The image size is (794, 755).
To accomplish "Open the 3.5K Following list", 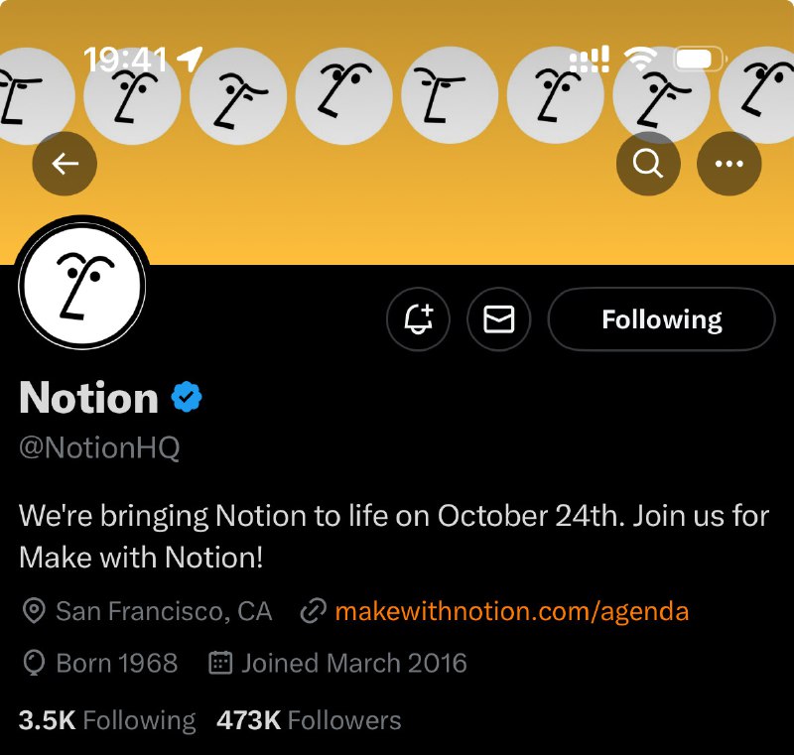I will (107, 720).
